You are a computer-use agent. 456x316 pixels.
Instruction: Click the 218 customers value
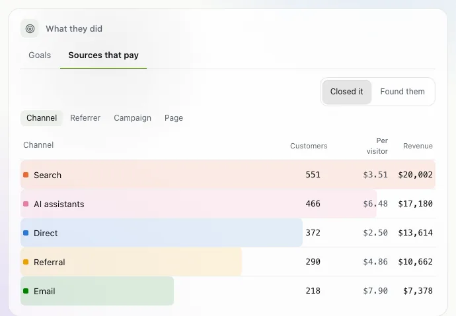[x=313, y=291]
